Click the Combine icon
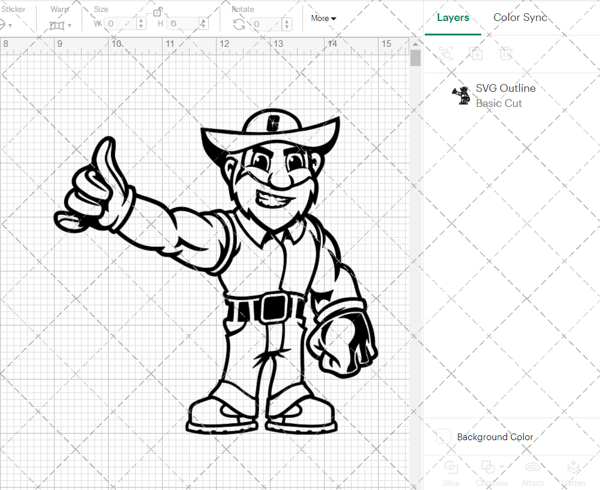The image size is (600, 490). coord(487,468)
